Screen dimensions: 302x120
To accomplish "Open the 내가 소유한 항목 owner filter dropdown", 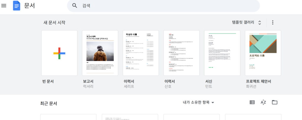I will click(x=198, y=102).
